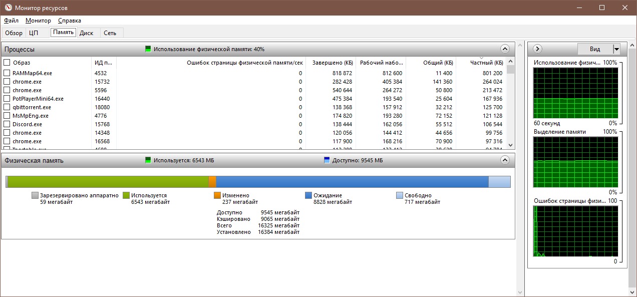Select the qbittorrent.exe process name
Viewport: 637px width, 297px height.
32,107
